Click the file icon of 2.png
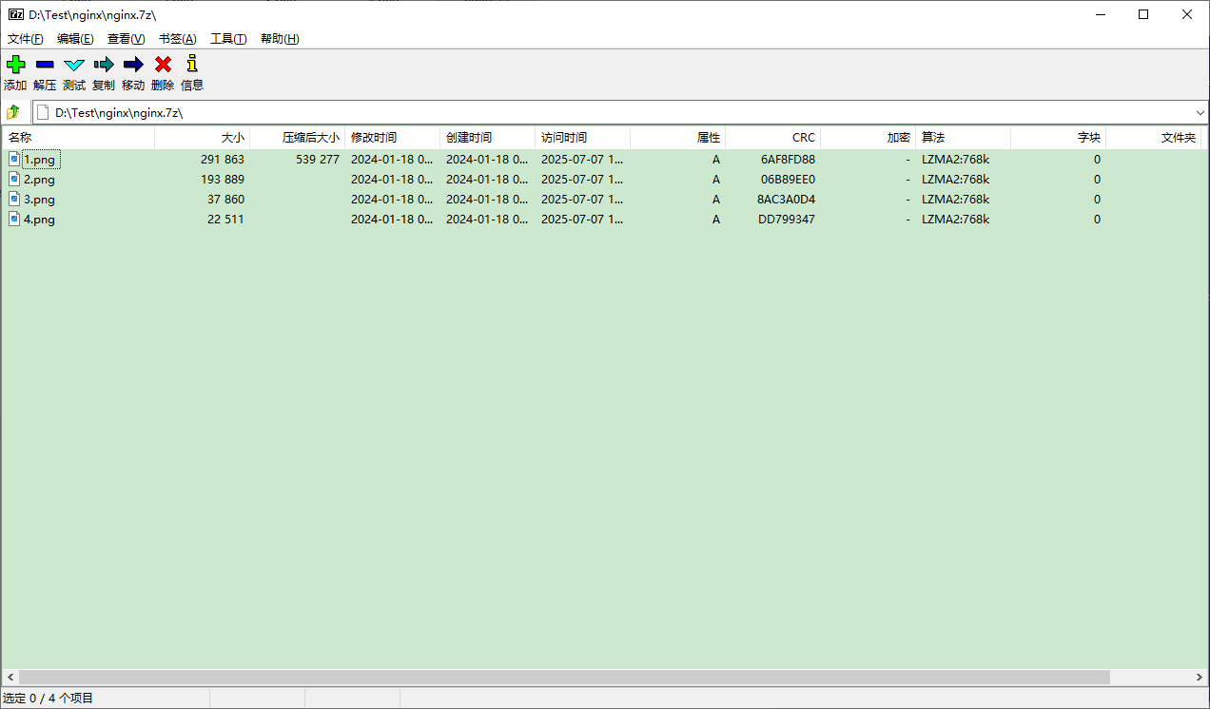The width and height of the screenshot is (1210, 709). tap(14, 179)
